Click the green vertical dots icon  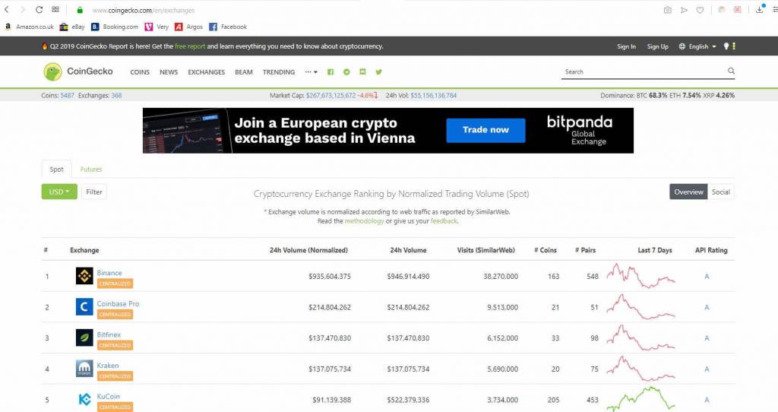coord(734,46)
